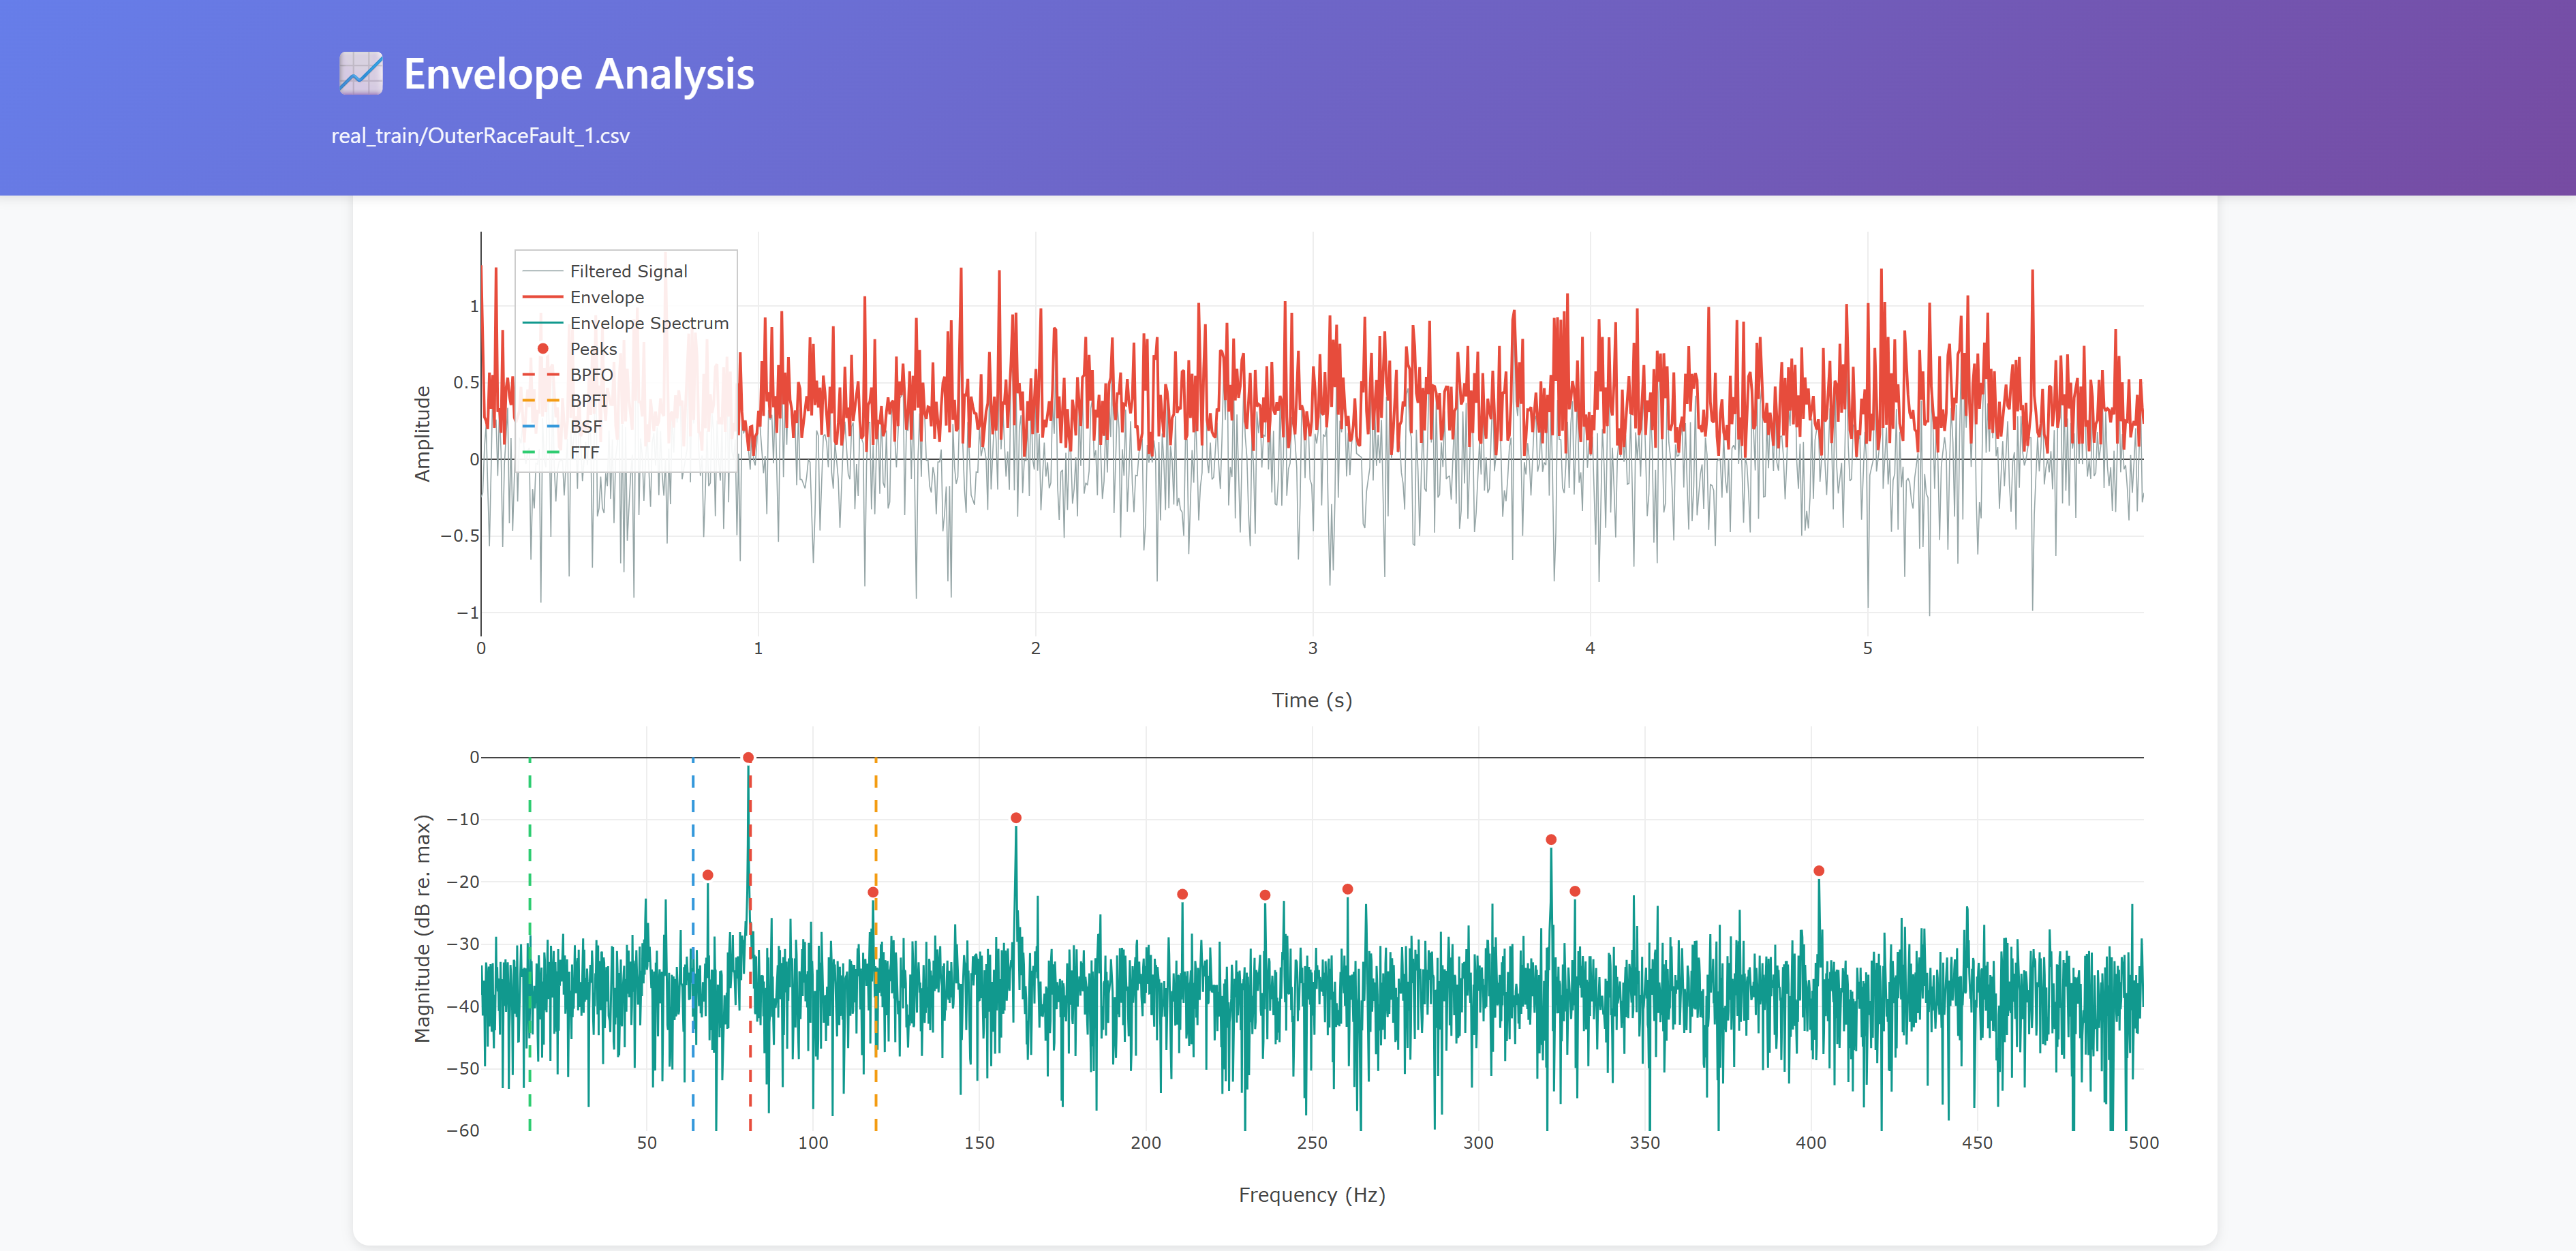
Task: Collapse the FTF legend entry
Action: [584, 452]
